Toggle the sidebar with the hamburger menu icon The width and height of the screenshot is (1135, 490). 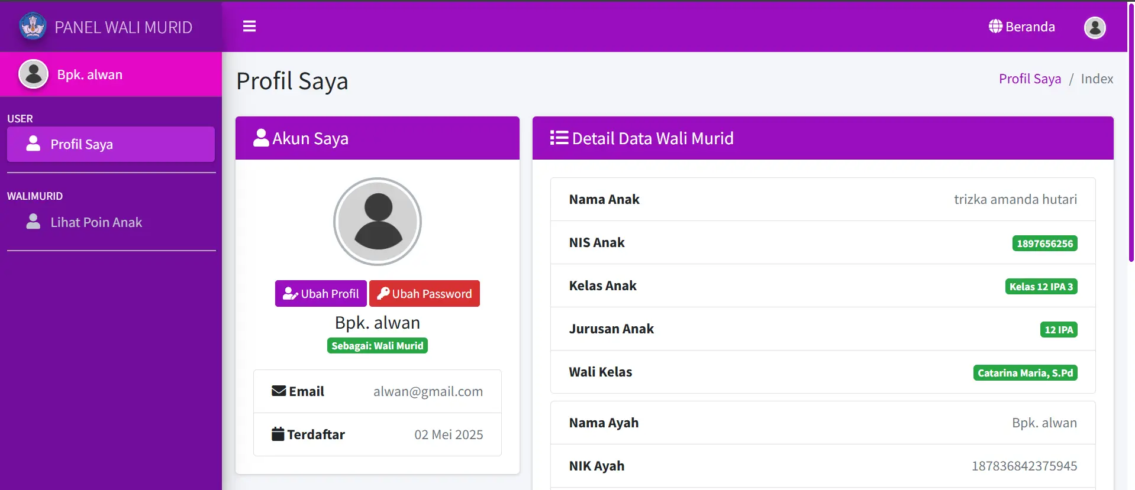click(249, 27)
